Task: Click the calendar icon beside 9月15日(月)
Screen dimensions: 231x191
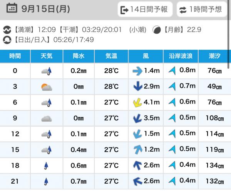Action: click(12, 10)
